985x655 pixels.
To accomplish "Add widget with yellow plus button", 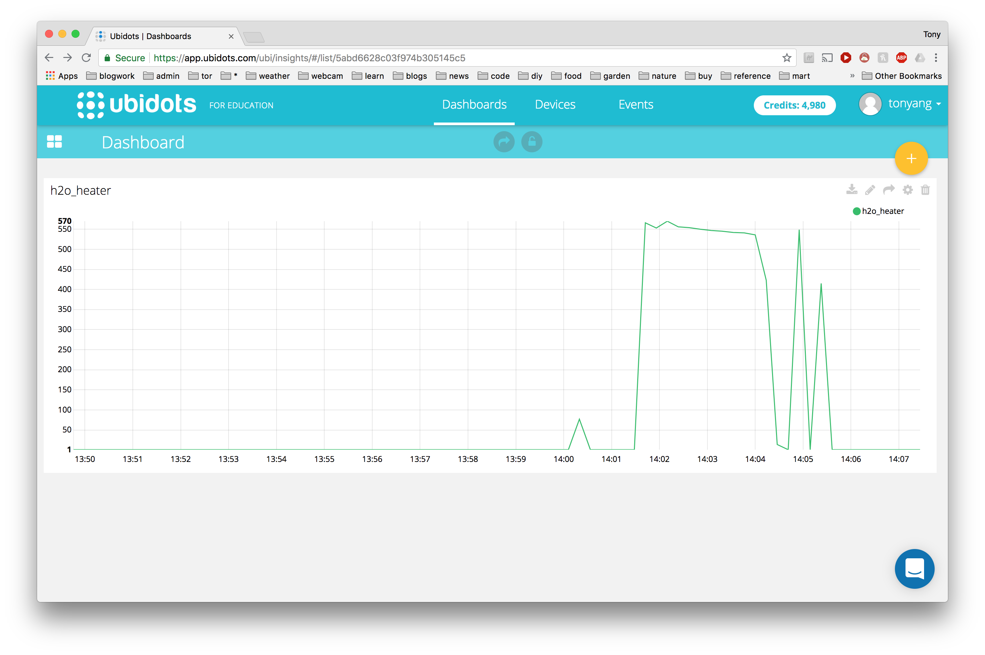I will click(x=911, y=159).
